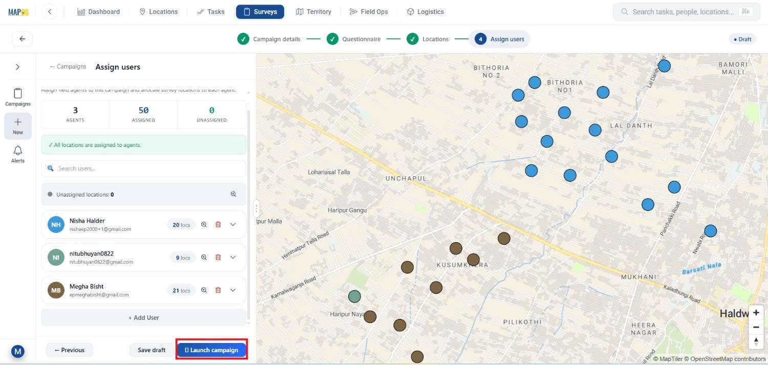Screen dimensions: 768x365
Task: Remove Nisha Halder with the trash icon
Action: point(218,225)
